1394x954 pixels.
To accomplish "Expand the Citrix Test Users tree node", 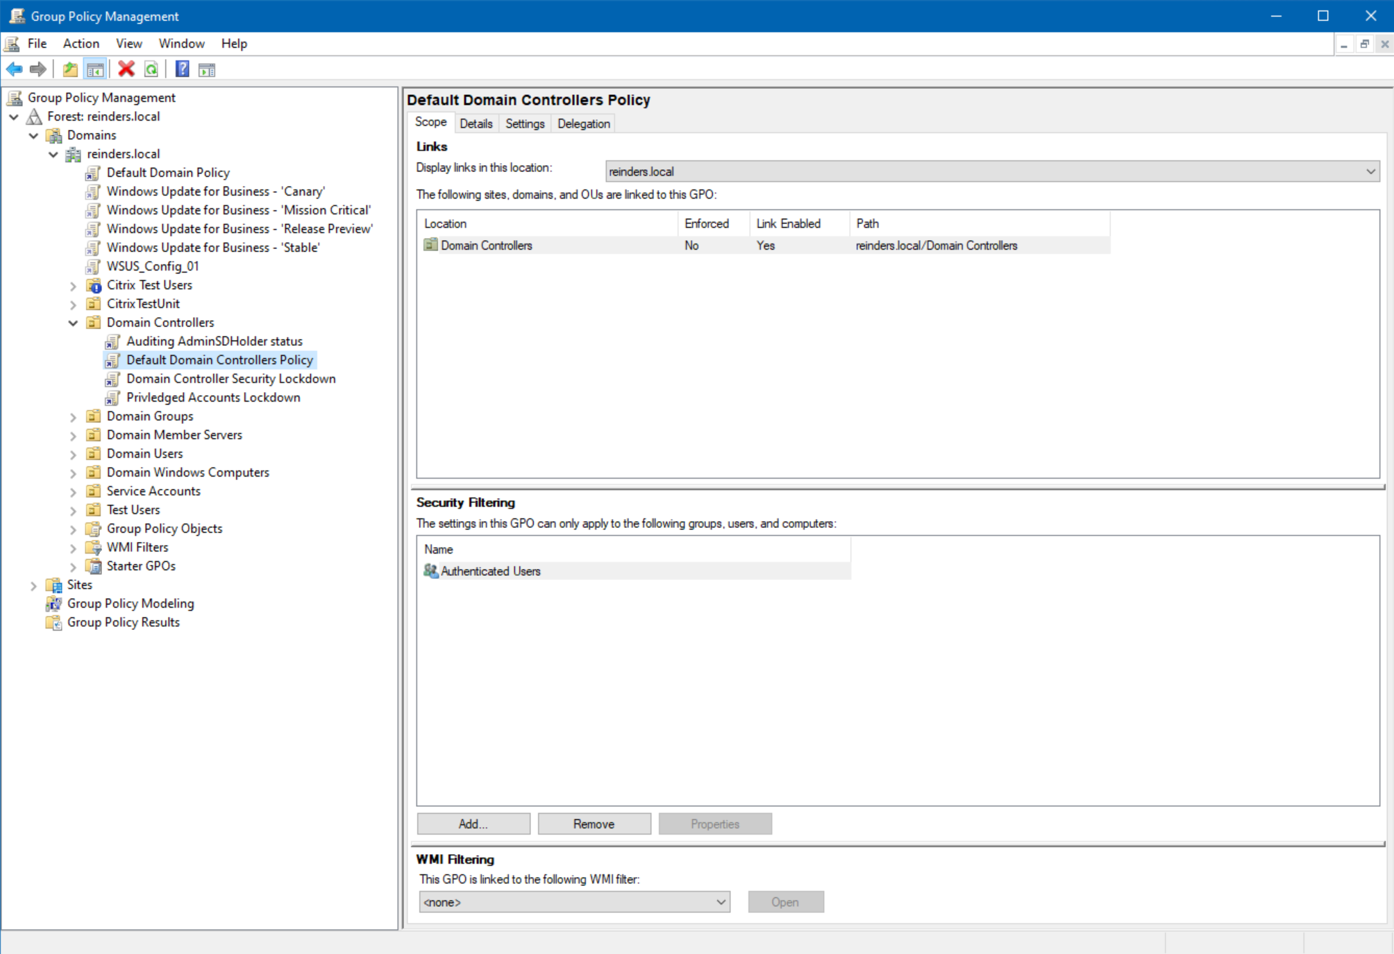I will click(74, 285).
